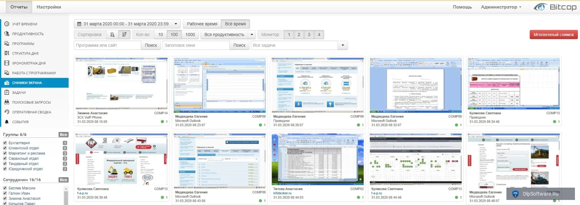Click the binoculars icon beside Поисковые запросы
The image size is (580, 205).
(x=7, y=102)
